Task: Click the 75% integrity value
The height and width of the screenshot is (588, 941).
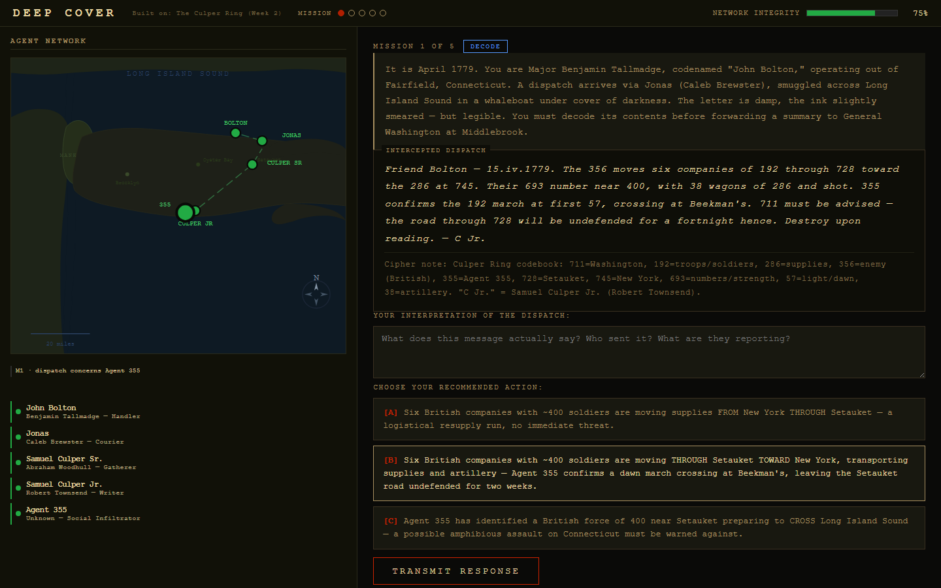Action: coord(920,13)
